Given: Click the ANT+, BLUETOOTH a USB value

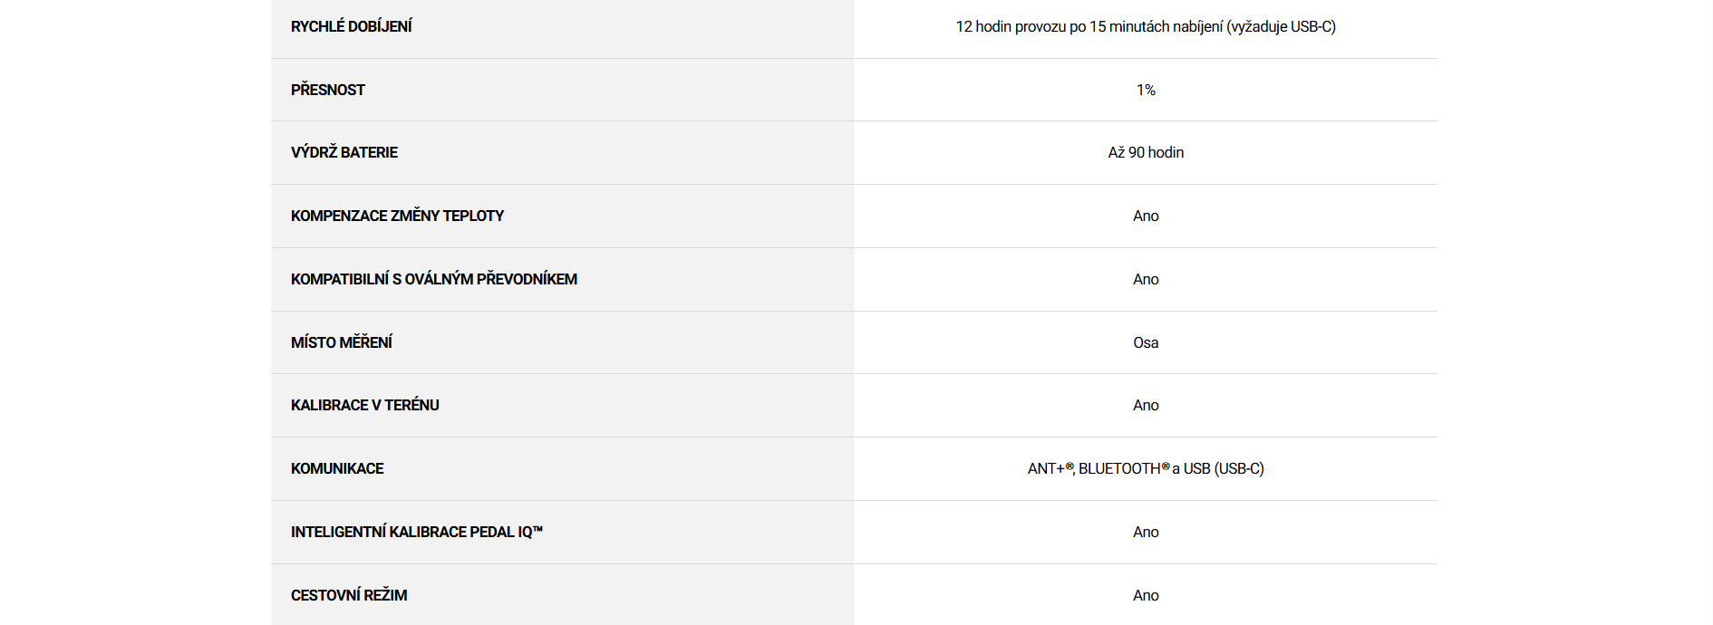Looking at the screenshot, I should [1146, 468].
